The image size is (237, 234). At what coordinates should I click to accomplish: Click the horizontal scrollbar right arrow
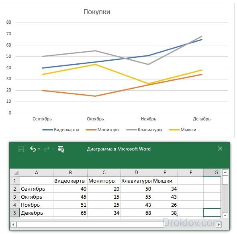(x=219, y=224)
